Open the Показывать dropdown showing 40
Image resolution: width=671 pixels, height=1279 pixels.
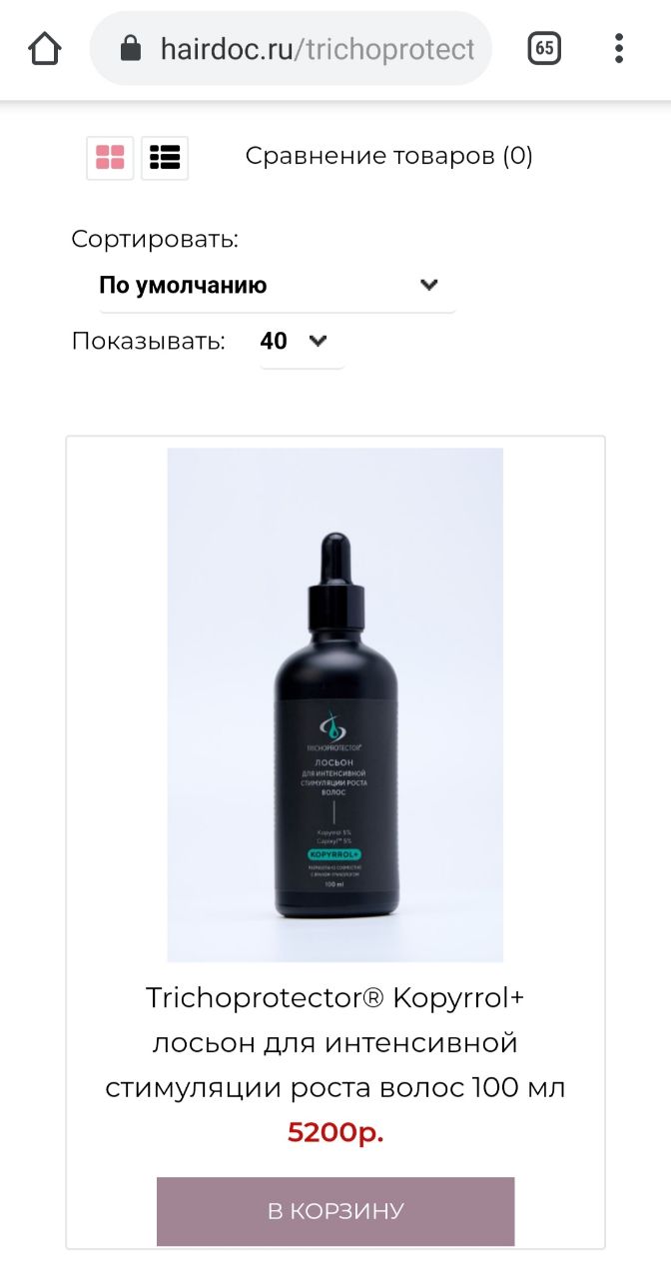[x=302, y=342]
